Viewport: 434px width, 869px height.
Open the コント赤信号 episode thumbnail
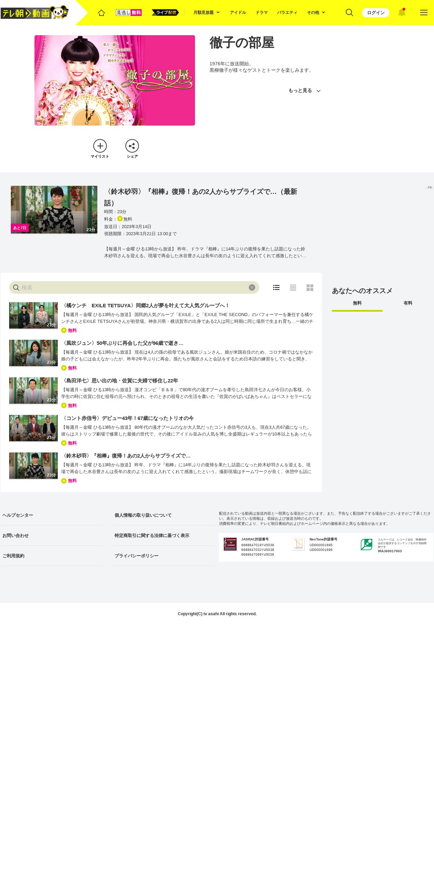coord(33,428)
